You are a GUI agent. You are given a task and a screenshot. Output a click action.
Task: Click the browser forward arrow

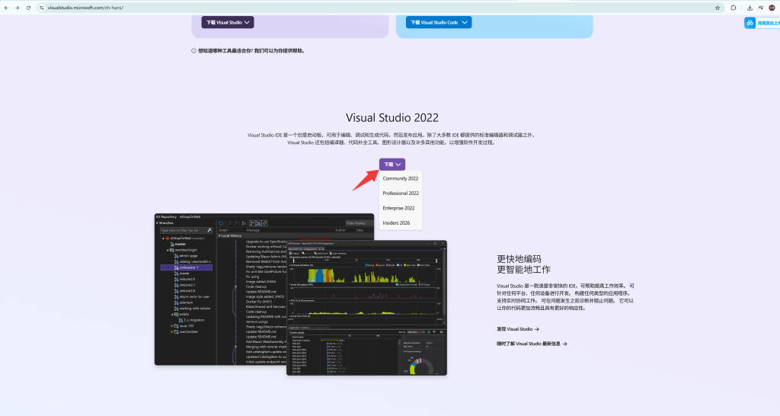pyautogui.click(x=18, y=7)
